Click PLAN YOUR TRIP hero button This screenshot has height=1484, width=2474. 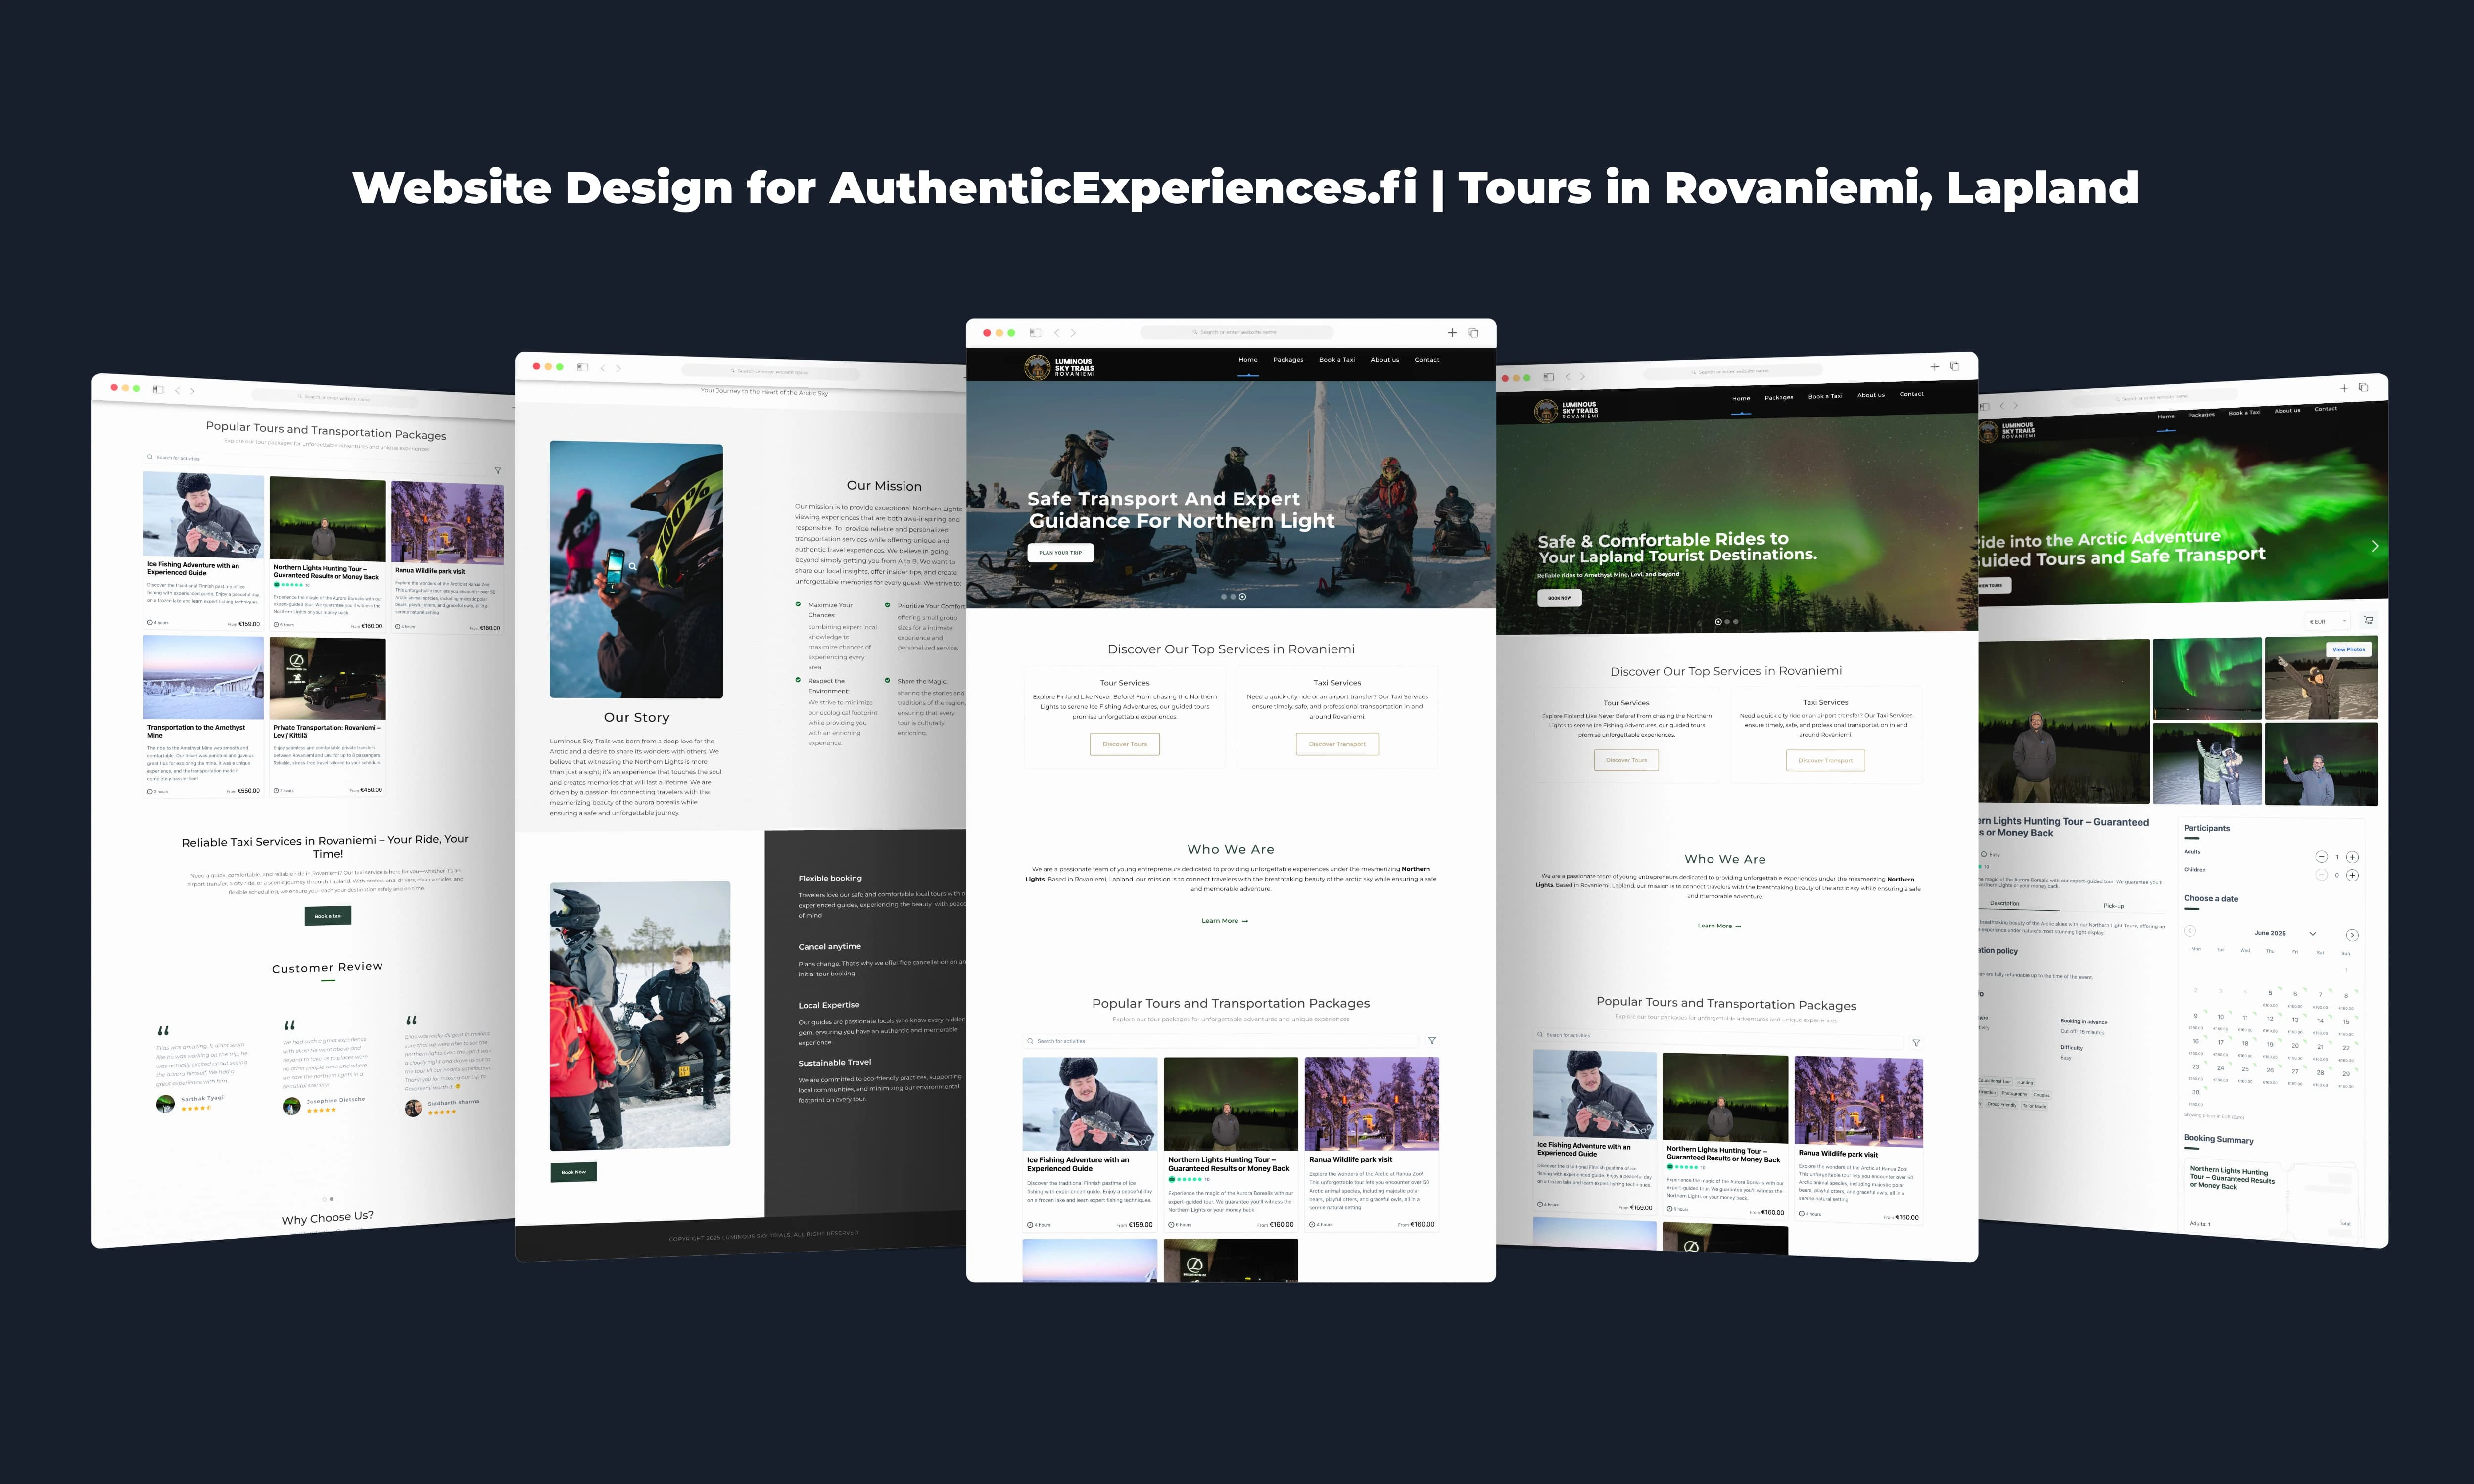[1060, 552]
